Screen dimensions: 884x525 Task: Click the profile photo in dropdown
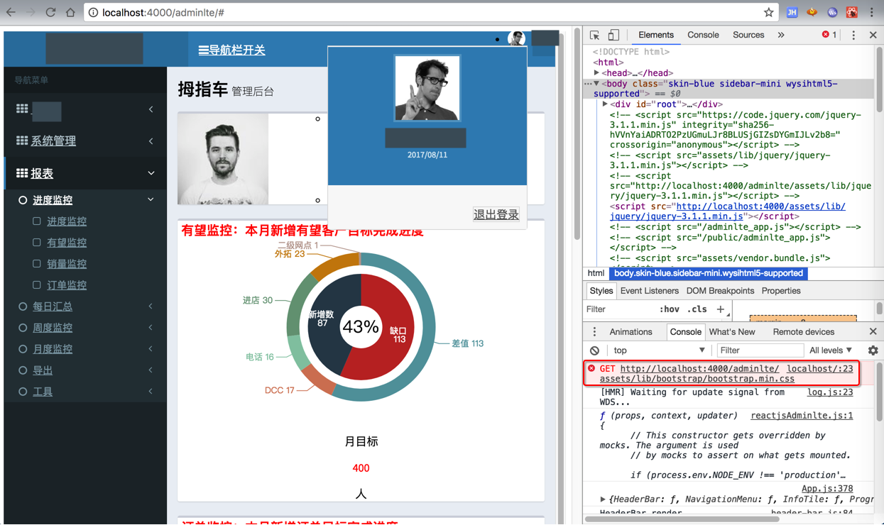coord(427,89)
